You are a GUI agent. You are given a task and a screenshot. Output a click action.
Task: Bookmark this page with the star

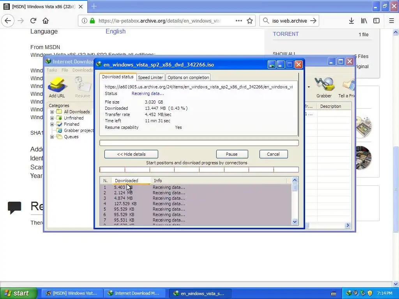[x=250, y=21]
